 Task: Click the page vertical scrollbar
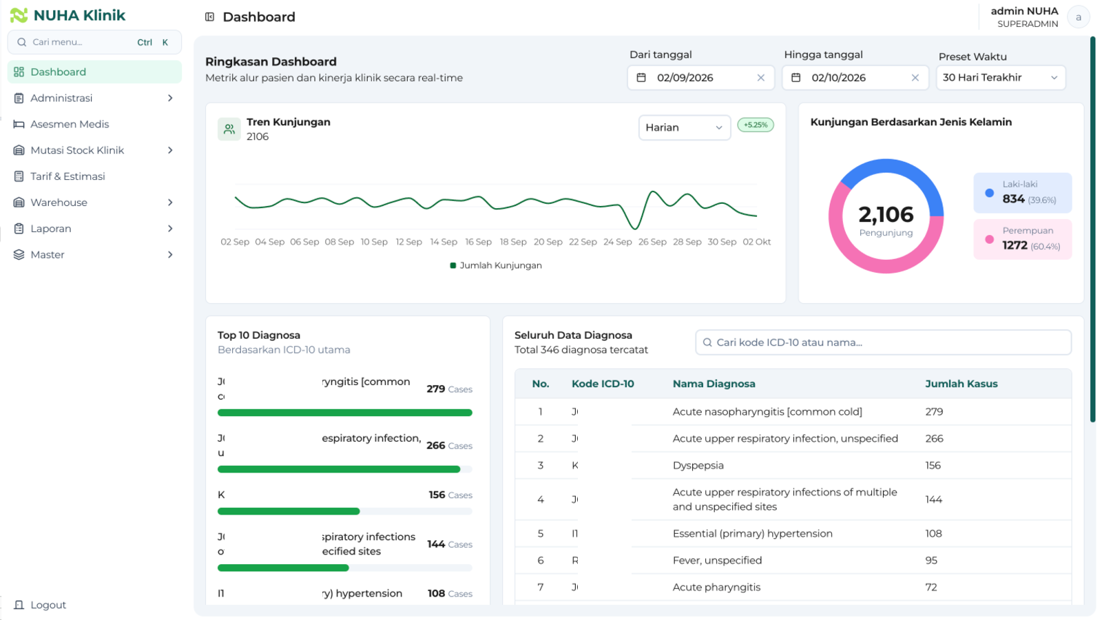tap(1093, 229)
